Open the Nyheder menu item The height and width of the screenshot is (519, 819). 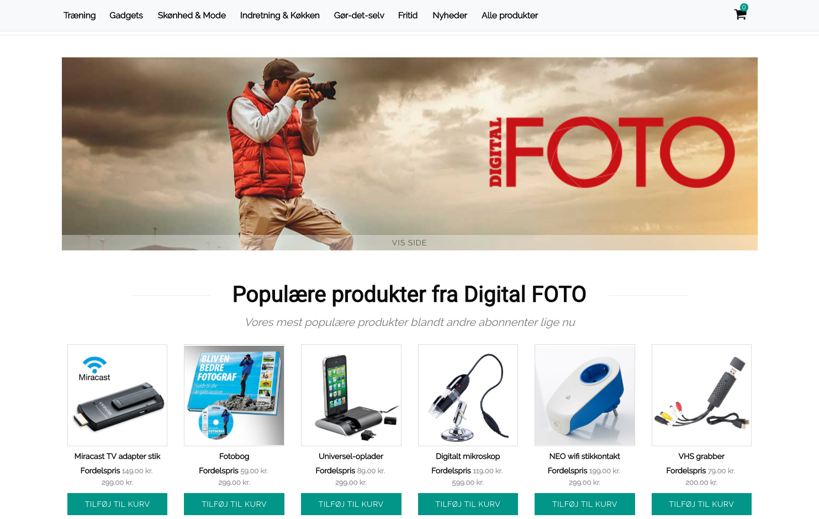[x=450, y=15]
